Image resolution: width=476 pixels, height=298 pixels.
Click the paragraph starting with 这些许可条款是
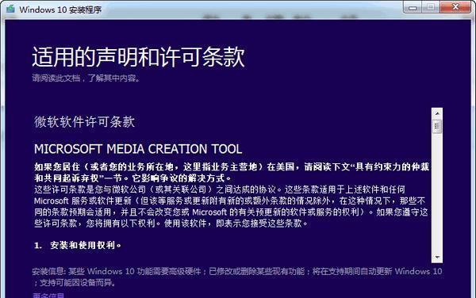coord(231,206)
